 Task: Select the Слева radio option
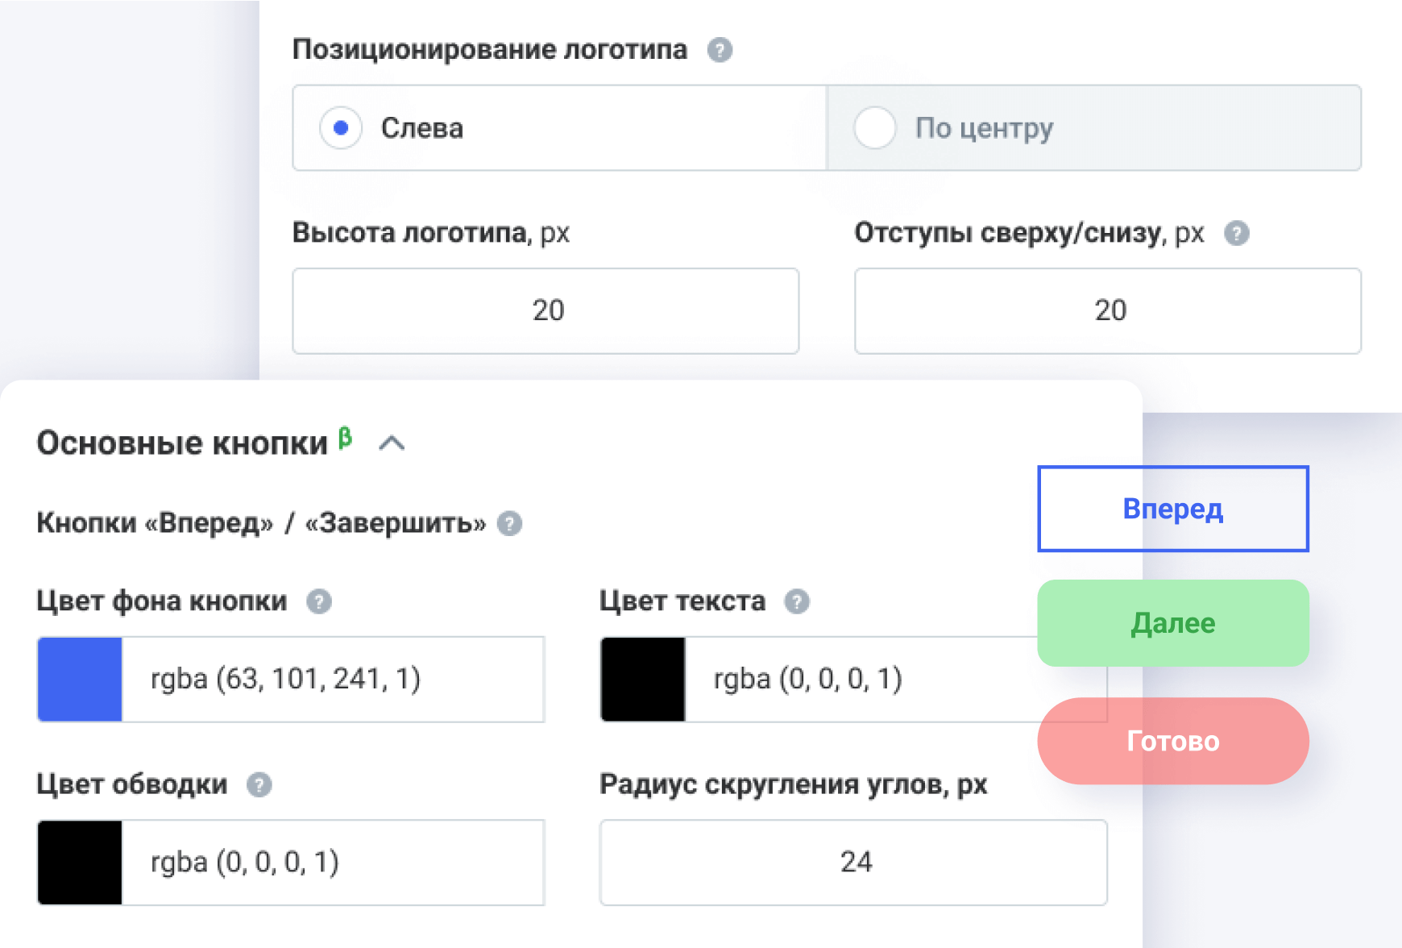coord(341,128)
